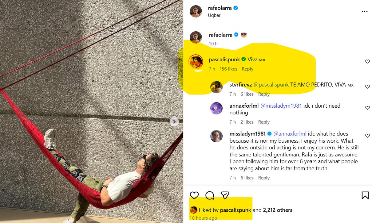
Task: Open rafaolarra's profile from the header
Action: (220, 8)
